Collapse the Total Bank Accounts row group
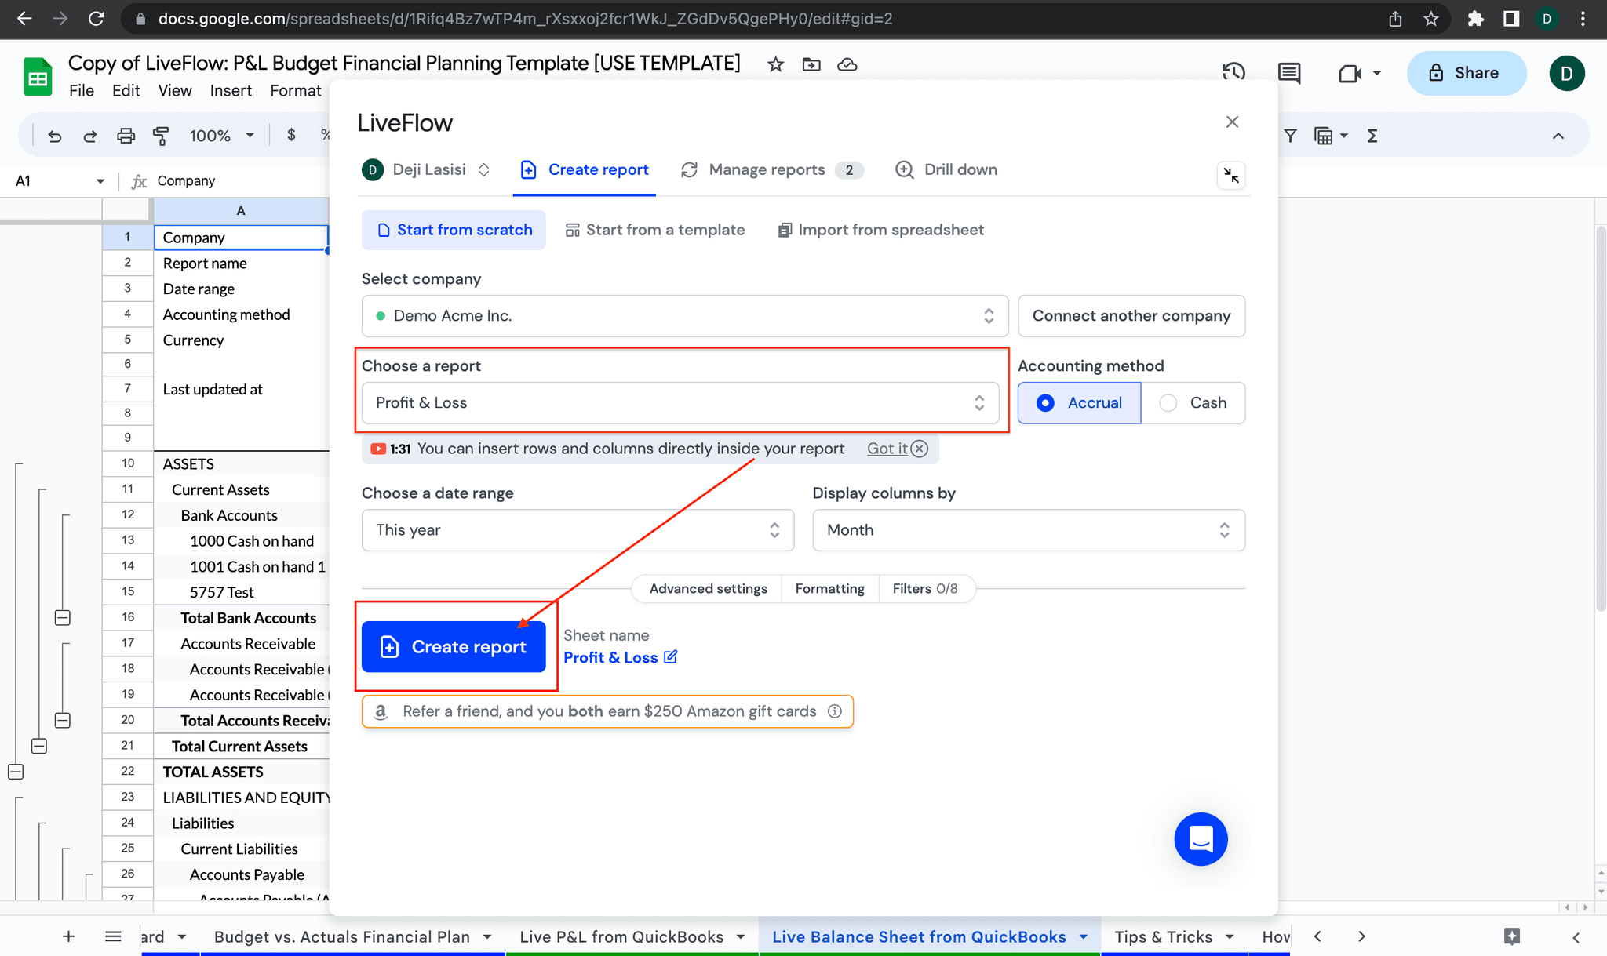The height and width of the screenshot is (956, 1607). (63, 618)
